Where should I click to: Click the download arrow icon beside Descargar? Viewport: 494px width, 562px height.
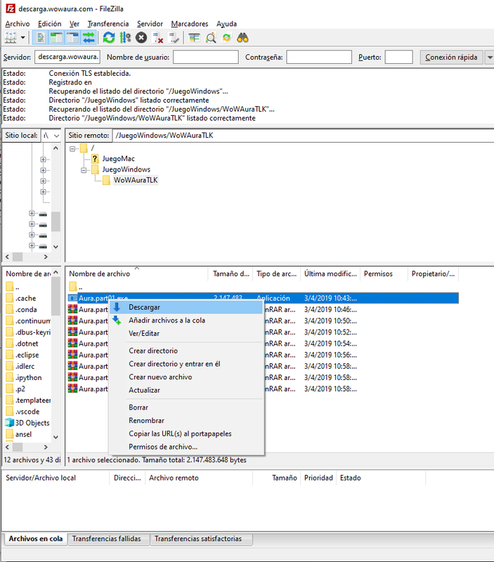pos(117,307)
